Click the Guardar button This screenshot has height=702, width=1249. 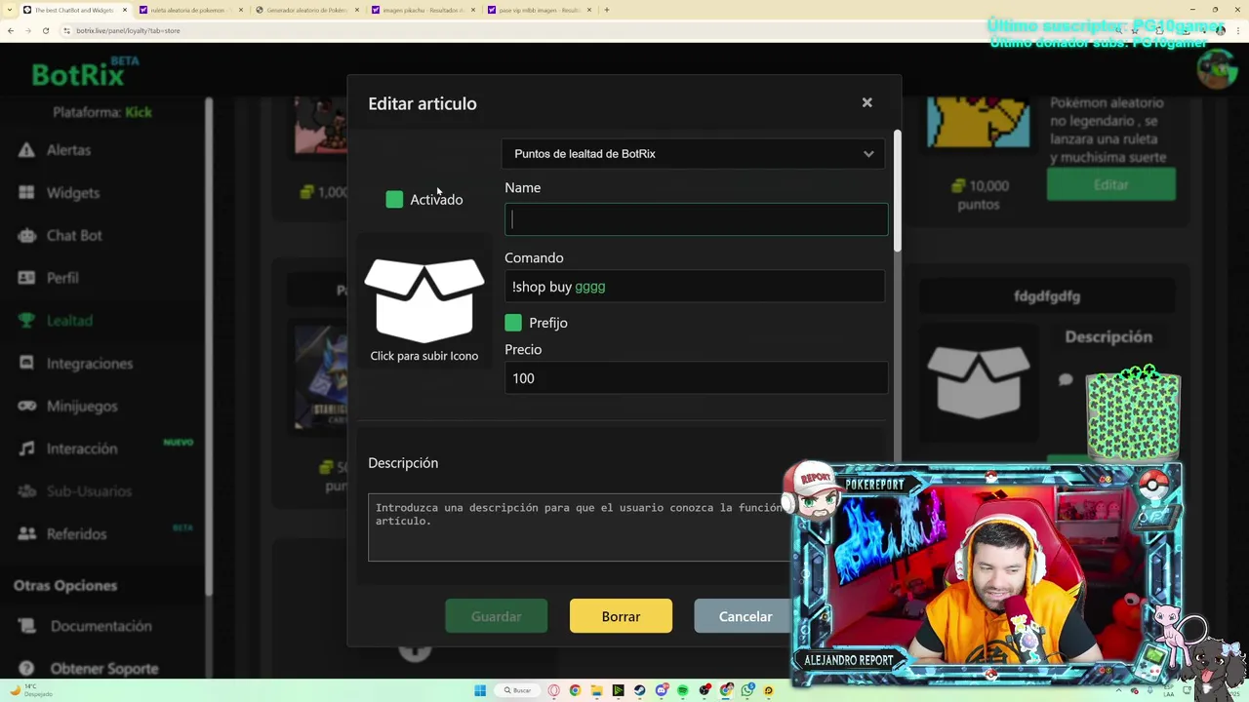point(496,616)
